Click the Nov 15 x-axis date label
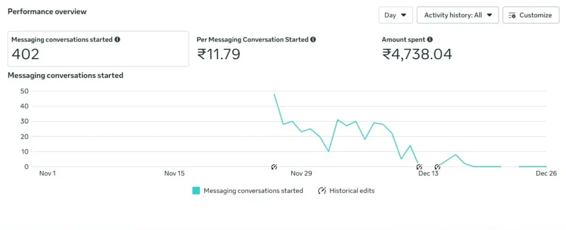 point(175,174)
